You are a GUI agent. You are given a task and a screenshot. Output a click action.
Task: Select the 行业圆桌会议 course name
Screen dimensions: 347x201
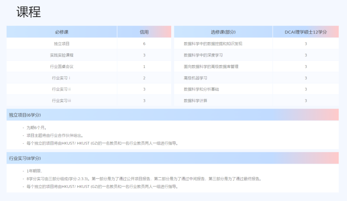tap(61, 66)
